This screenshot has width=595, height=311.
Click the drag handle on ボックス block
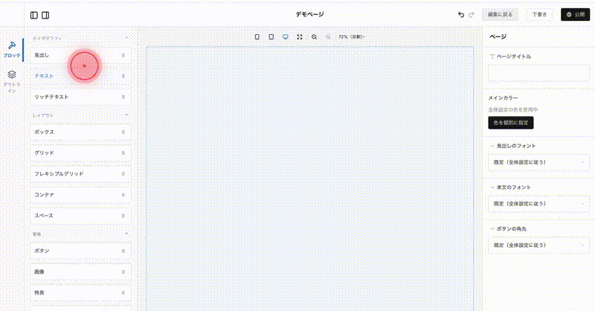123,132
